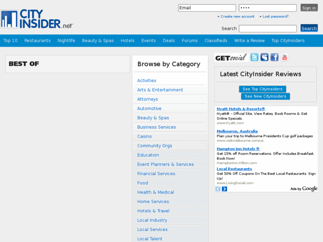Open the Automotive category
323x242 pixels.
click(x=149, y=108)
